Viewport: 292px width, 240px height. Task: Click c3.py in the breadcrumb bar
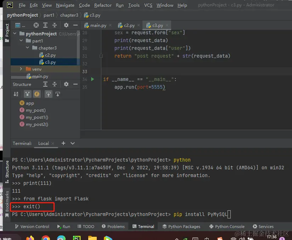pos(92,15)
